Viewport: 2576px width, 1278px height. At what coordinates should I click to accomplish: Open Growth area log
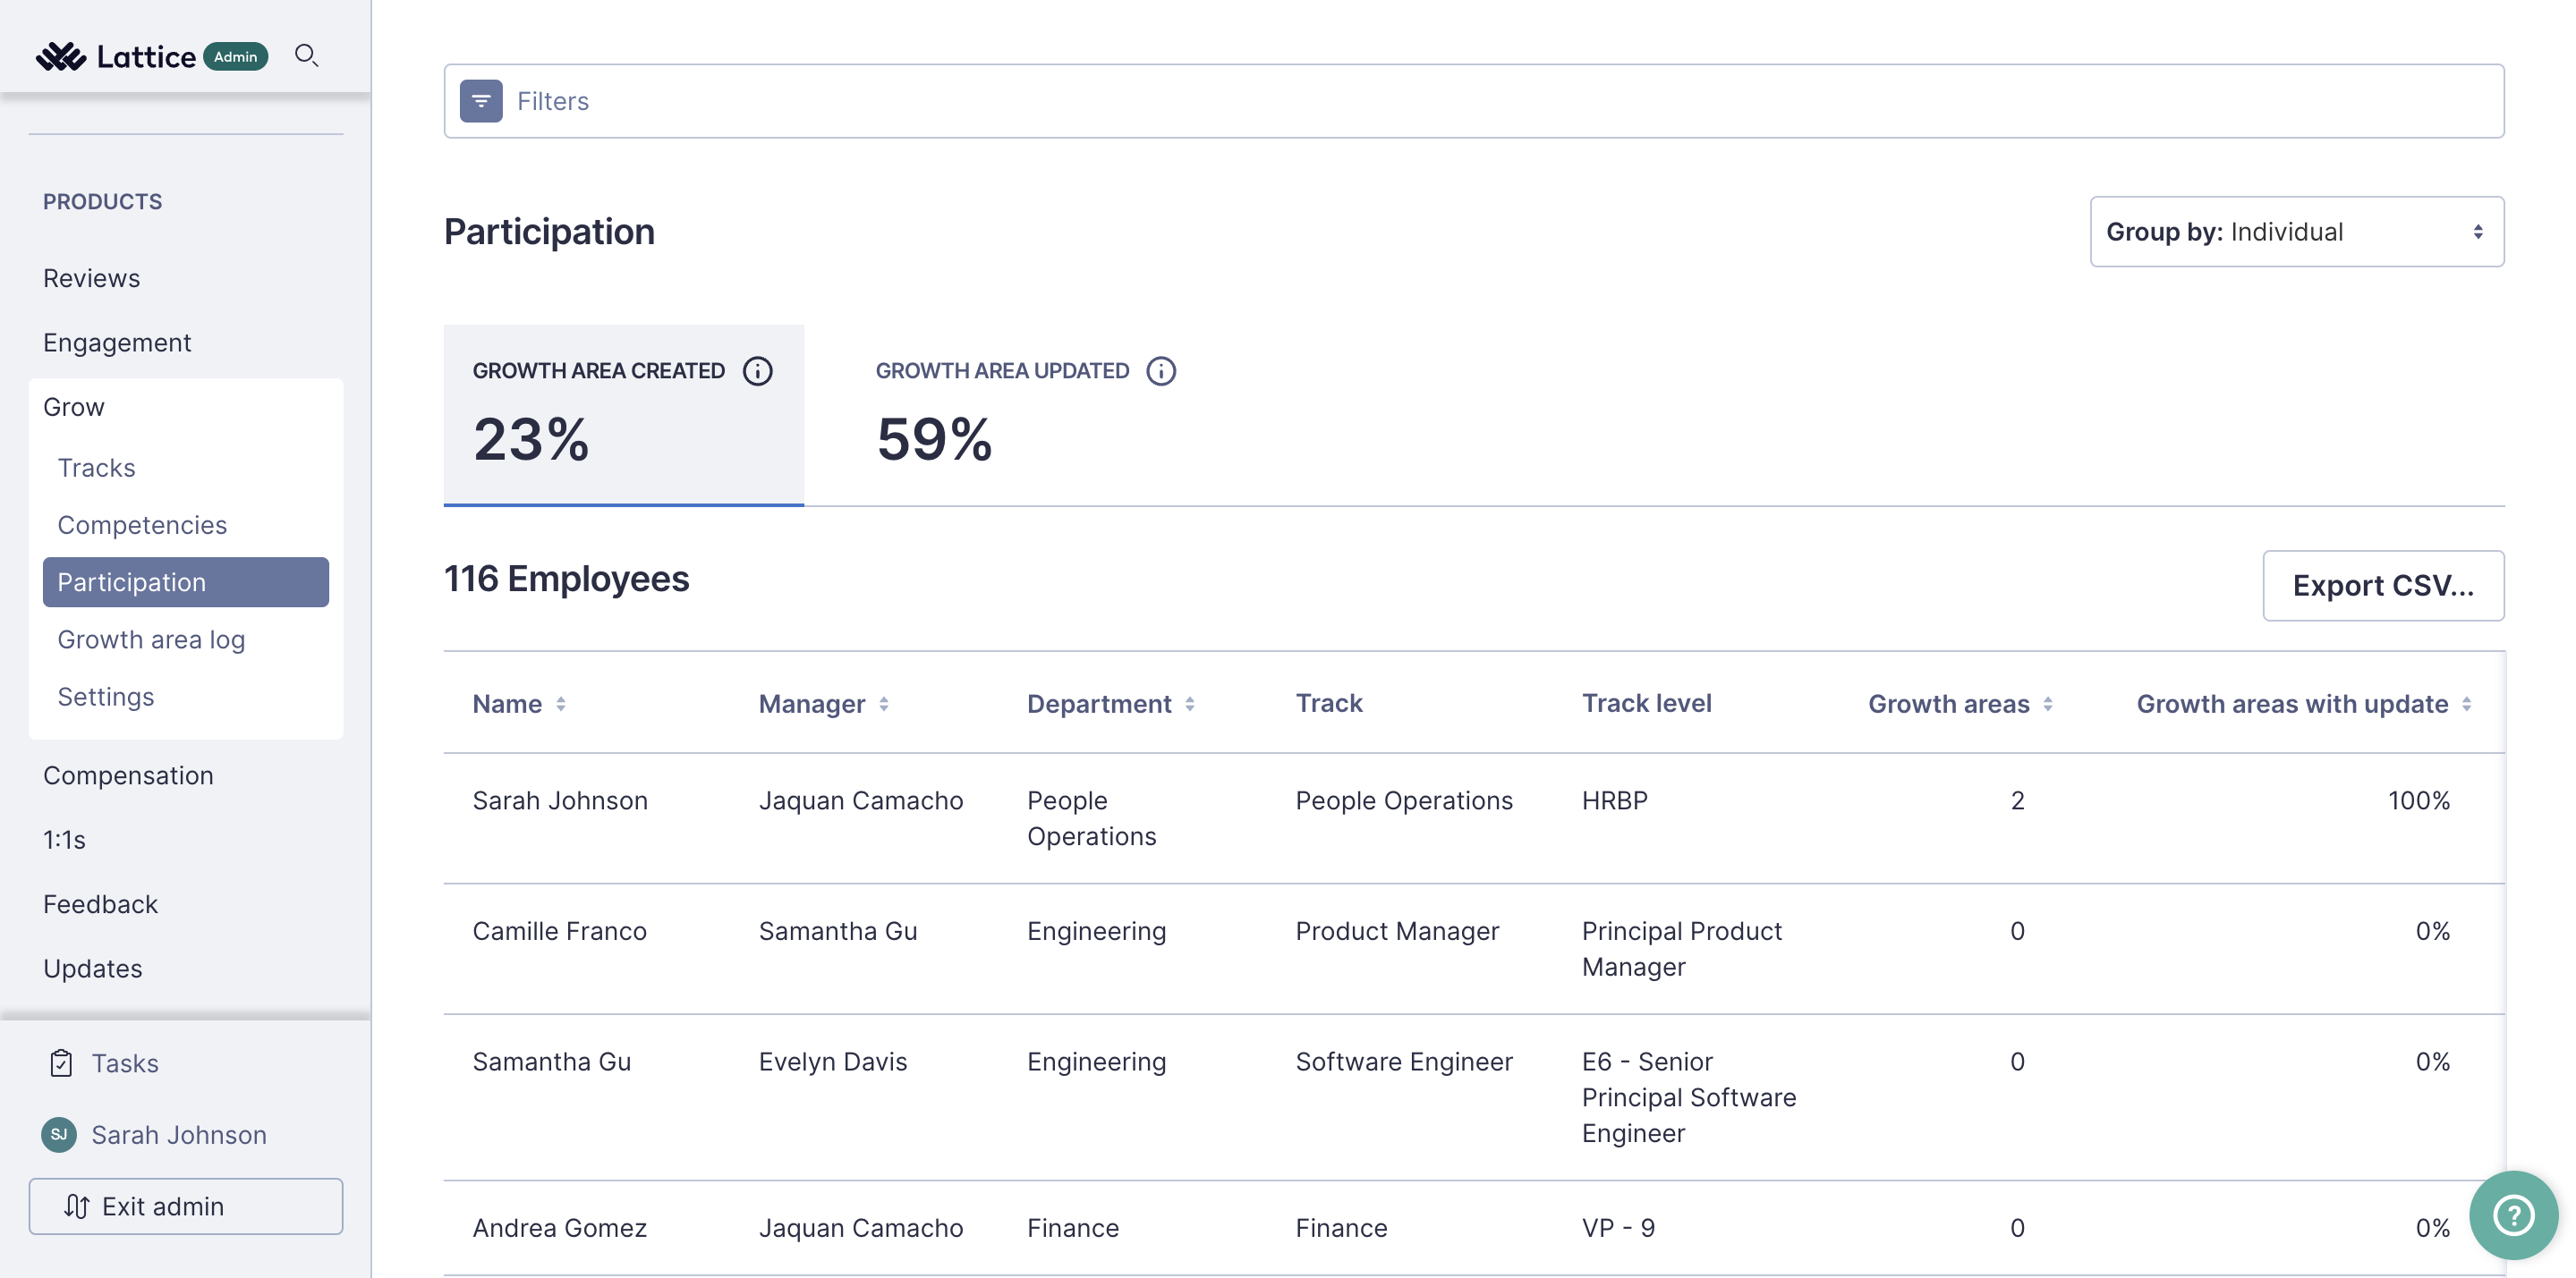coord(151,639)
